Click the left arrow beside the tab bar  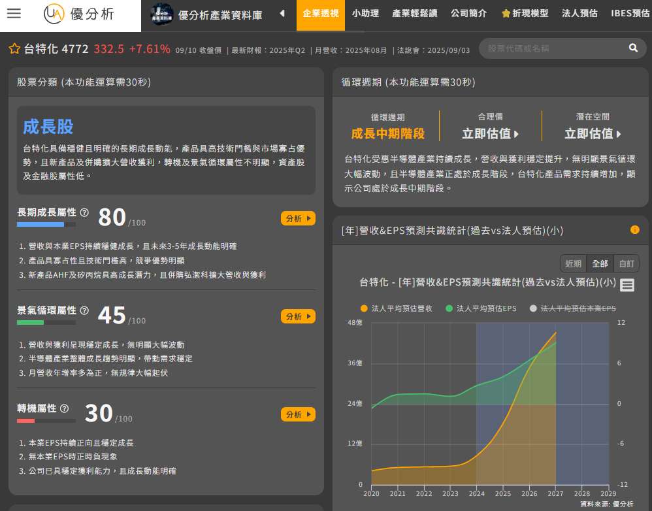282,13
